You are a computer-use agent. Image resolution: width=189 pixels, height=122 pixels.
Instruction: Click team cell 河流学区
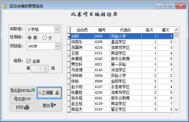[125, 70]
